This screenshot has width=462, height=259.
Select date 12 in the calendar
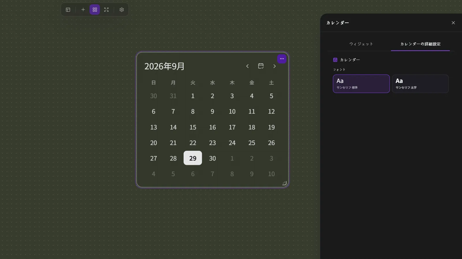(271, 111)
